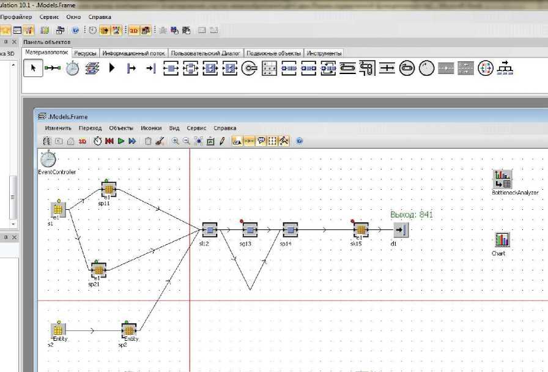Choose the Source object (black triangle) icon
This screenshot has width=548, height=372.
click(x=112, y=69)
